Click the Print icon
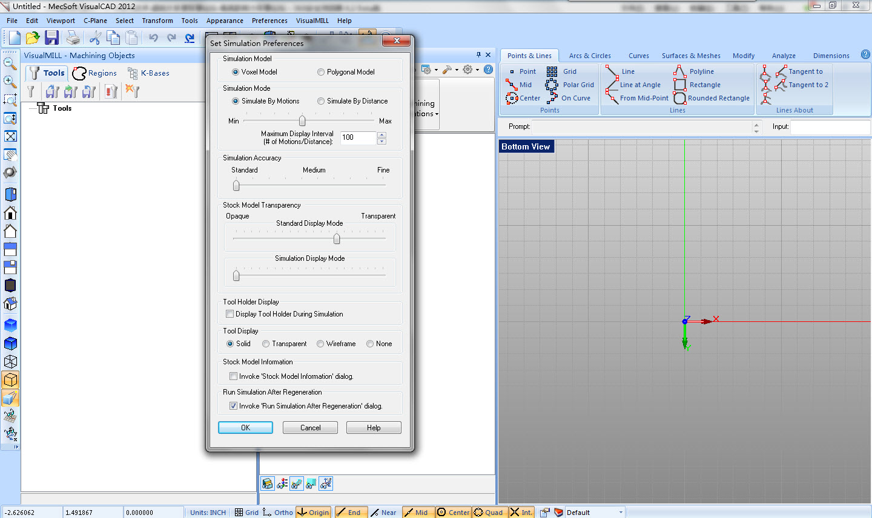 (73, 38)
